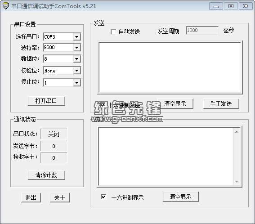Toggle the 十六进制发送 checkbox
255x224 pixels.
(103, 105)
